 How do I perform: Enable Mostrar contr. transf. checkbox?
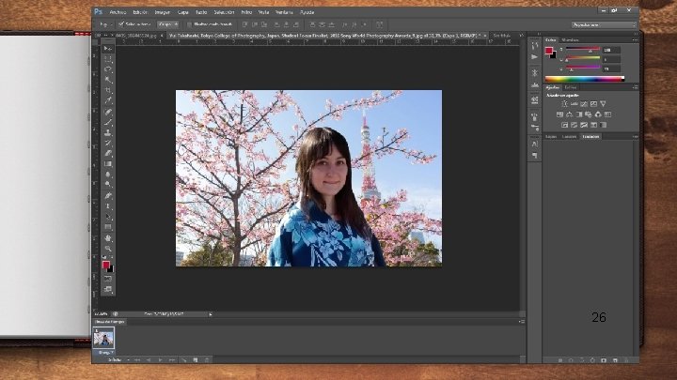(x=190, y=24)
